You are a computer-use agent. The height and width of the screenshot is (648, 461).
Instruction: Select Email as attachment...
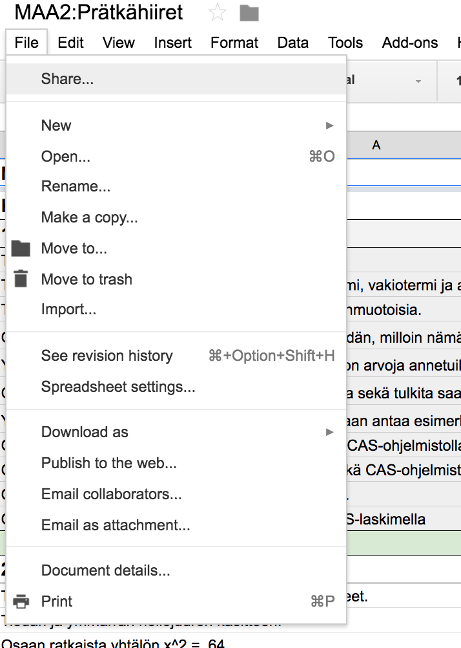[x=115, y=525]
